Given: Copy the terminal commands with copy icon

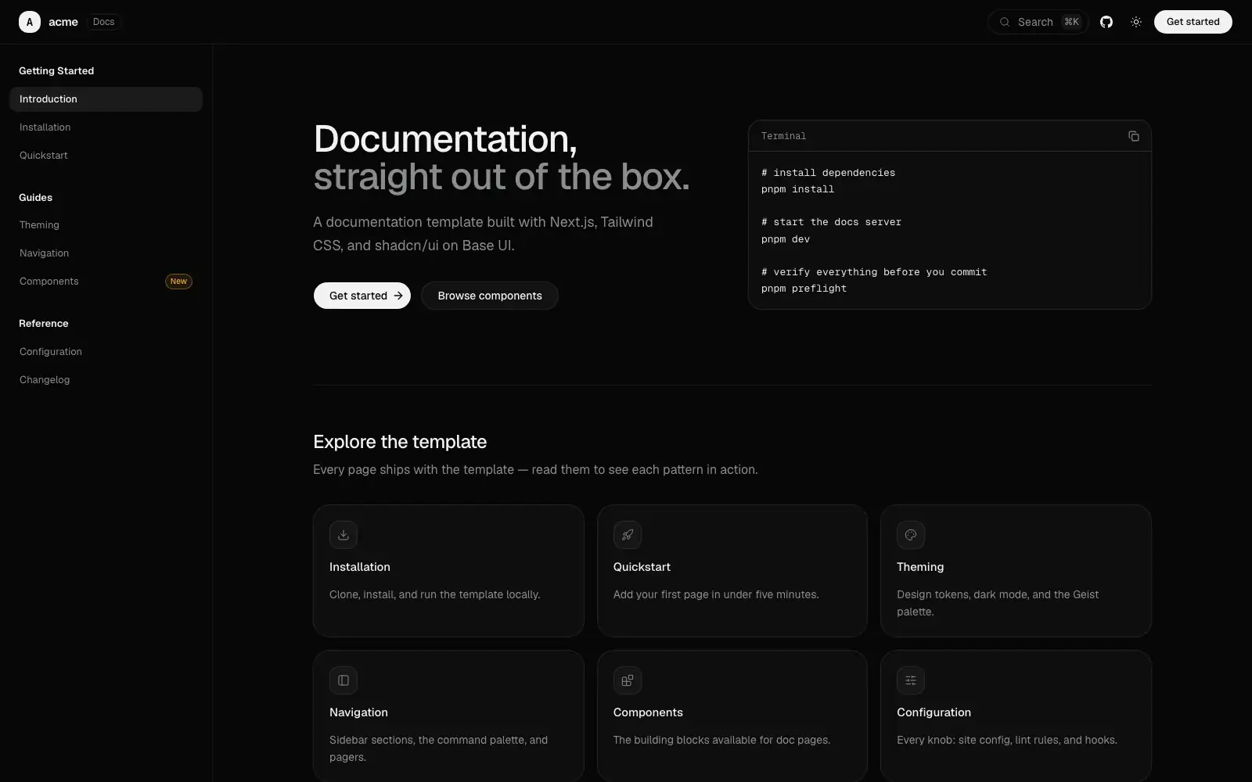Looking at the screenshot, I should 1133,136.
